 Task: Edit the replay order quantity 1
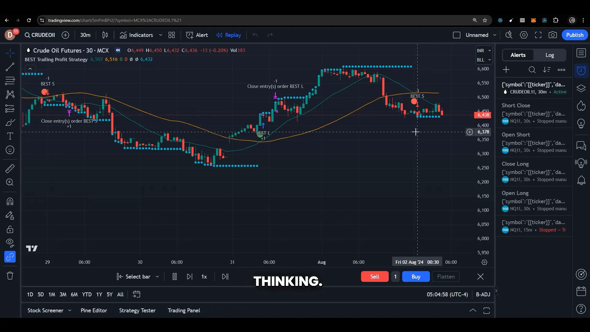395,277
